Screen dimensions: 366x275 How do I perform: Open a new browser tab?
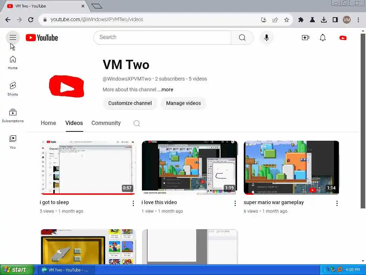pos(97,6)
